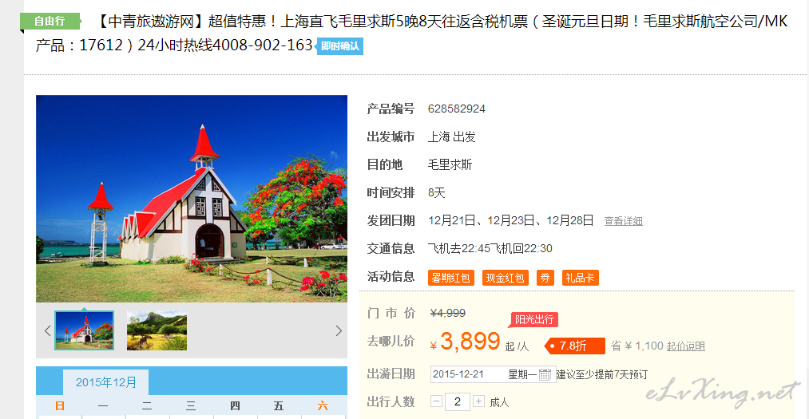Open the 起价说明 price explanation link
Screen dimensions: 809x419
pyautogui.click(x=686, y=346)
